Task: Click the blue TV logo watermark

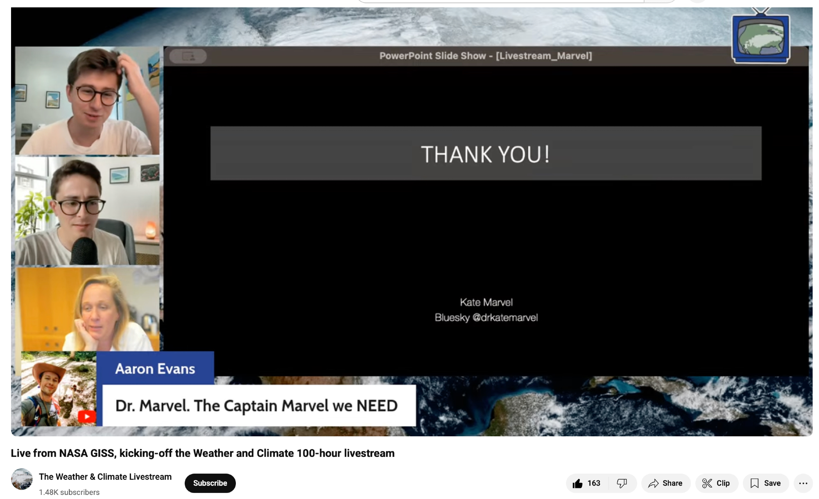Action: tap(760, 38)
